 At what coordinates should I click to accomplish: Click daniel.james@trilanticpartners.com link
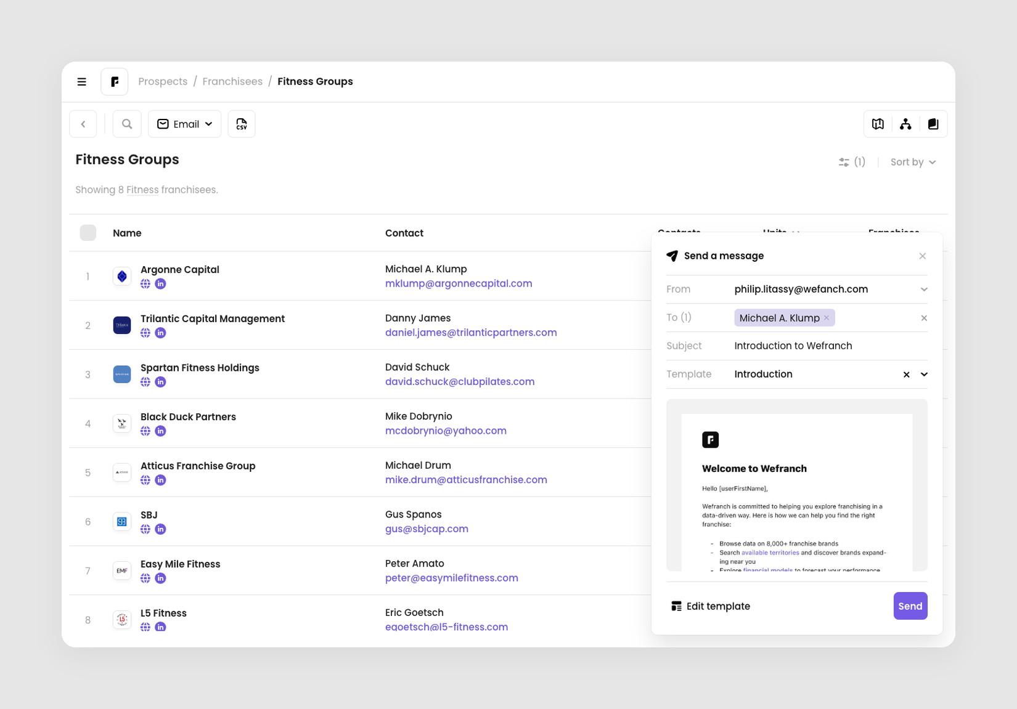pos(471,333)
